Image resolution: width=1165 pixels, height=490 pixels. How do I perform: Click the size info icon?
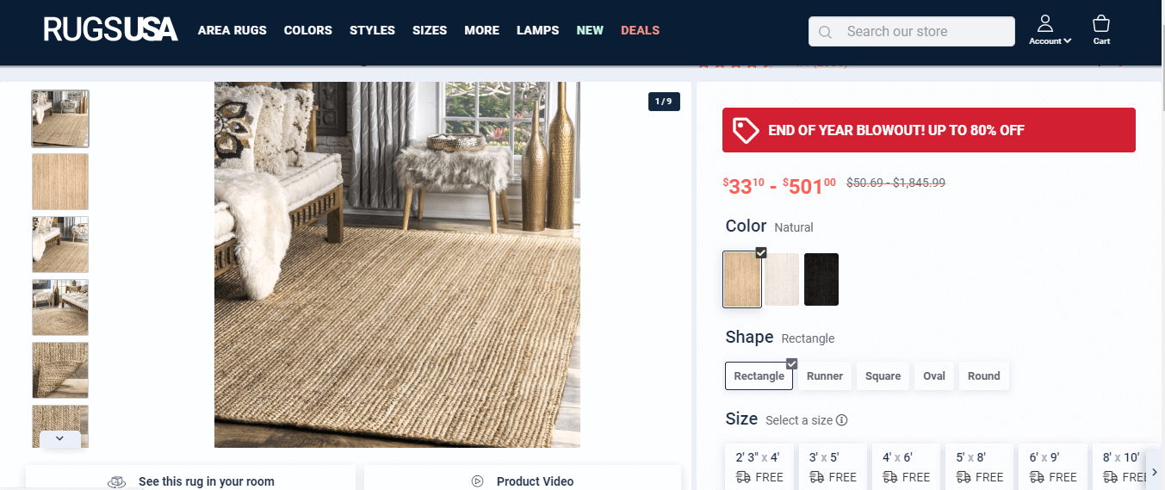842,420
